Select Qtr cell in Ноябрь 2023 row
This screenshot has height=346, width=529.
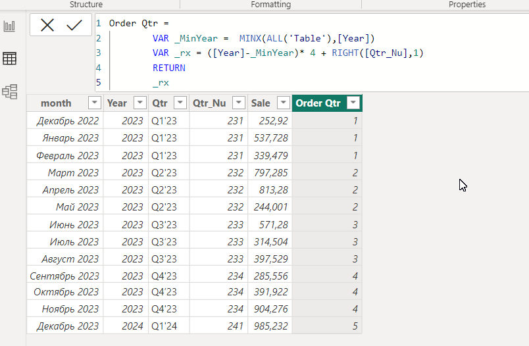(168, 309)
